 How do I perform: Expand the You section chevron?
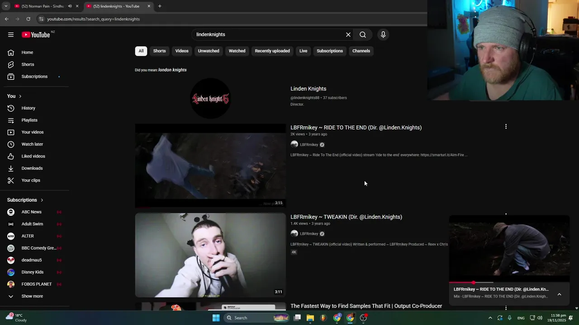(20, 96)
